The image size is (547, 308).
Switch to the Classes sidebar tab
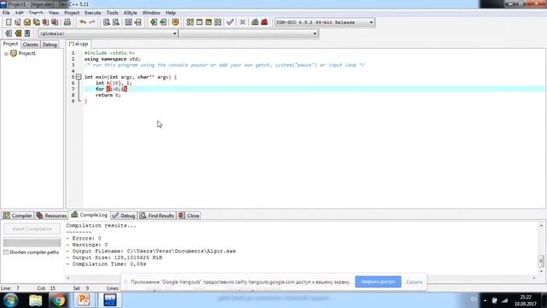click(x=31, y=44)
